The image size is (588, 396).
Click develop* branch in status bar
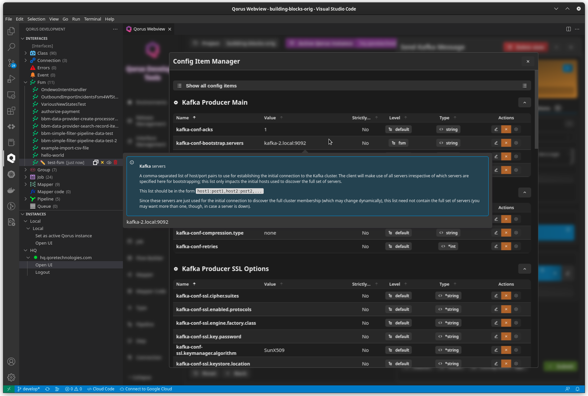point(28,389)
